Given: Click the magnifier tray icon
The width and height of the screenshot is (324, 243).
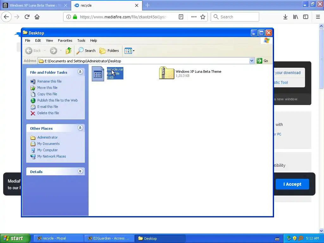Looking at the screenshot, I should point(301,239).
